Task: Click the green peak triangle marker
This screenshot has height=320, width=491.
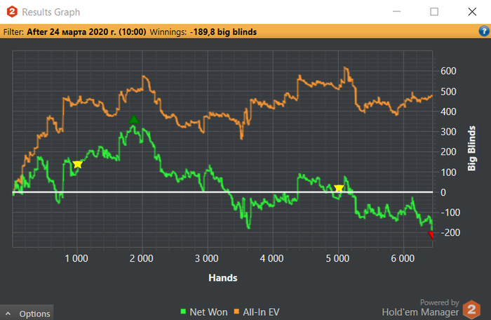Action: [134, 119]
